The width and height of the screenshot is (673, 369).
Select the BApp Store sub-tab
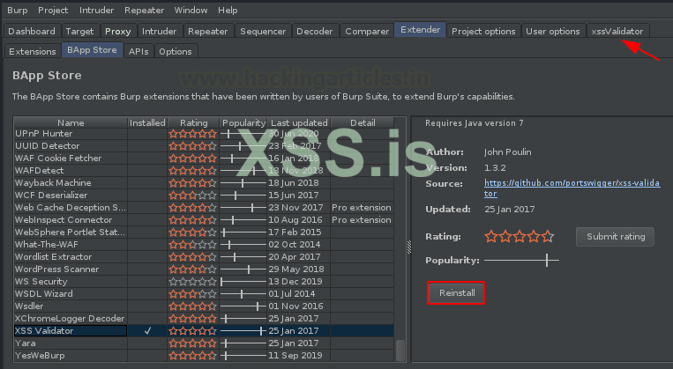92,49
